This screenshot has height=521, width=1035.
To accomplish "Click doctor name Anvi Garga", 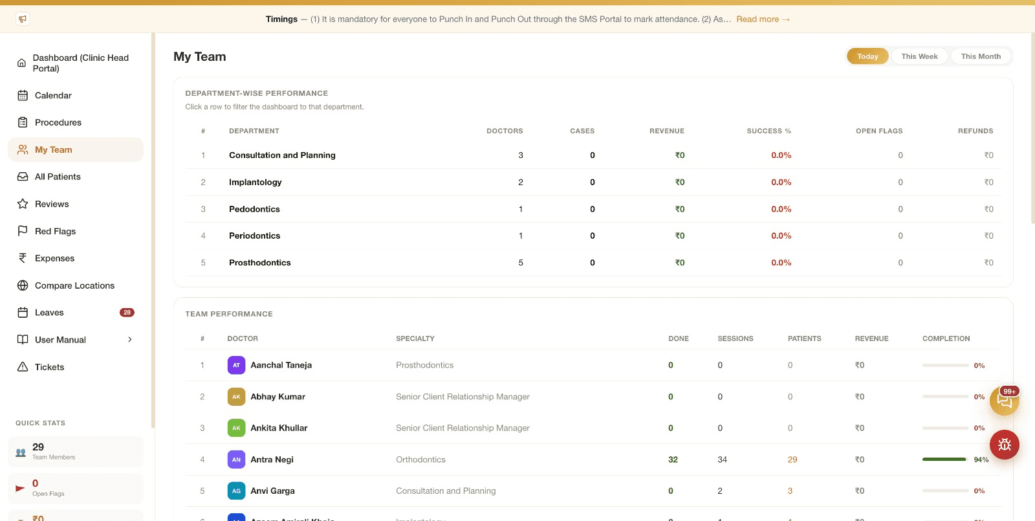I will coord(272,491).
